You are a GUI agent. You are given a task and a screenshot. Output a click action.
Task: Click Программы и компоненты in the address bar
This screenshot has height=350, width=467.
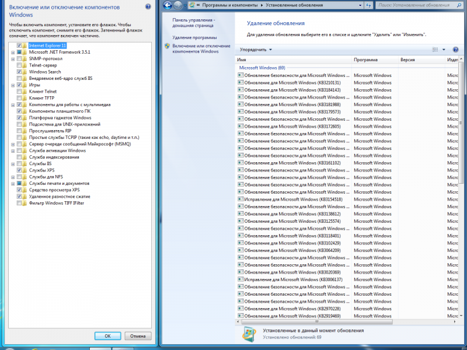click(x=229, y=5)
